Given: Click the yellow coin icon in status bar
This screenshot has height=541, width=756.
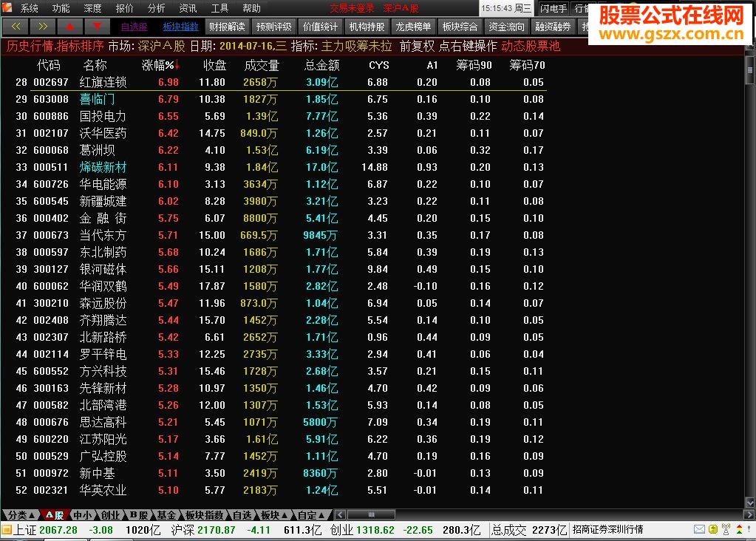Looking at the screenshot, I should pyautogui.click(x=712, y=529).
